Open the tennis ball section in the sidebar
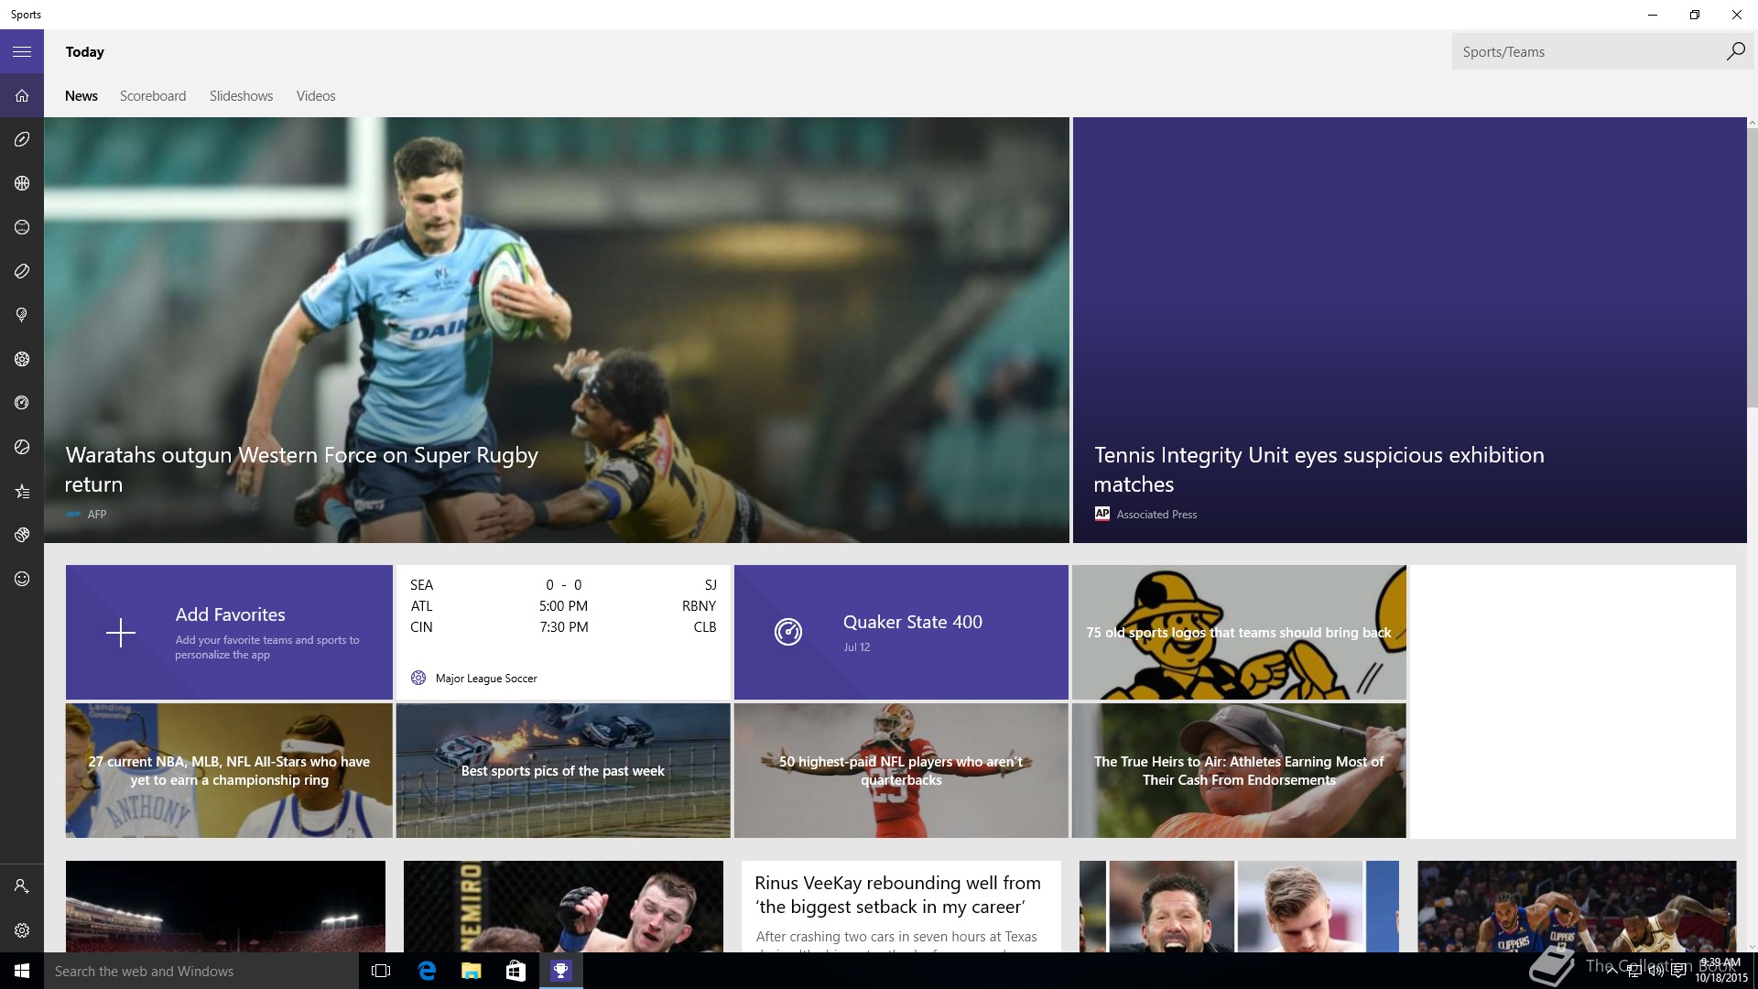This screenshot has width=1758, height=989. (22, 447)
